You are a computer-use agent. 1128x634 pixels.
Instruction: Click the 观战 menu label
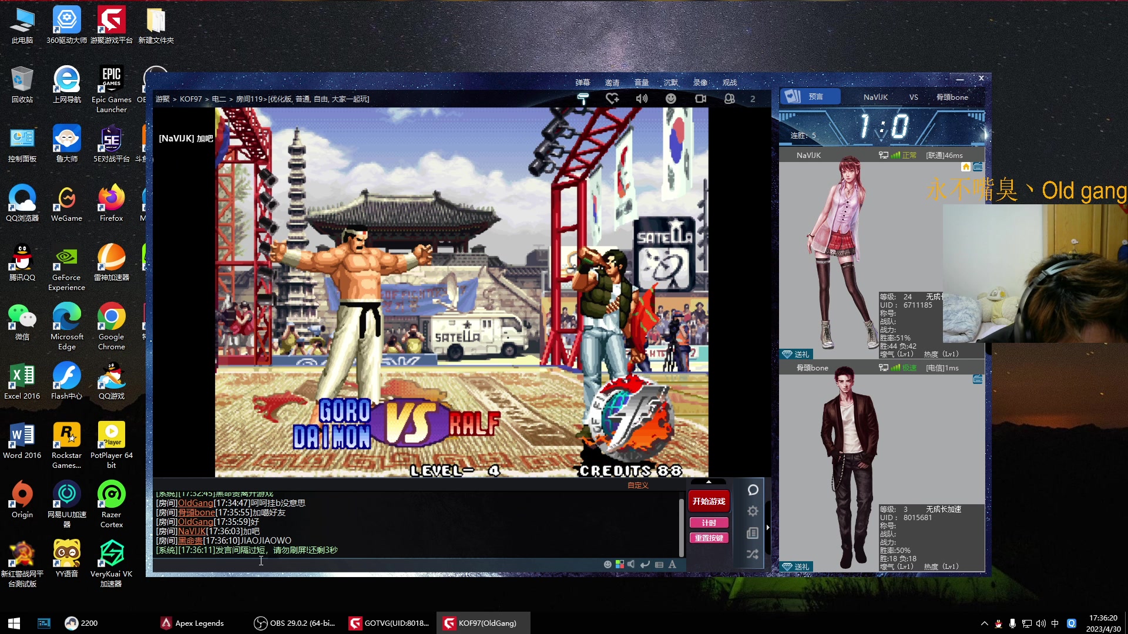(730, 83)
